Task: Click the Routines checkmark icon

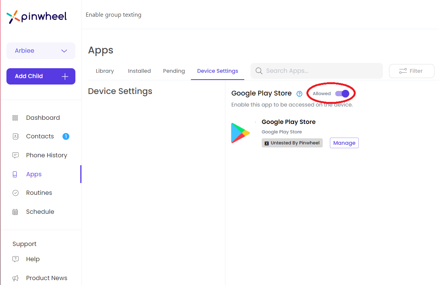Action: point(15,193)
